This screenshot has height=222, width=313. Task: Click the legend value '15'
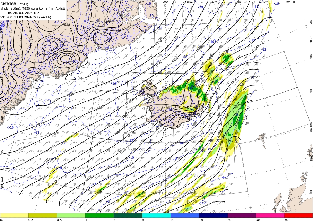(x=201, y=220)
